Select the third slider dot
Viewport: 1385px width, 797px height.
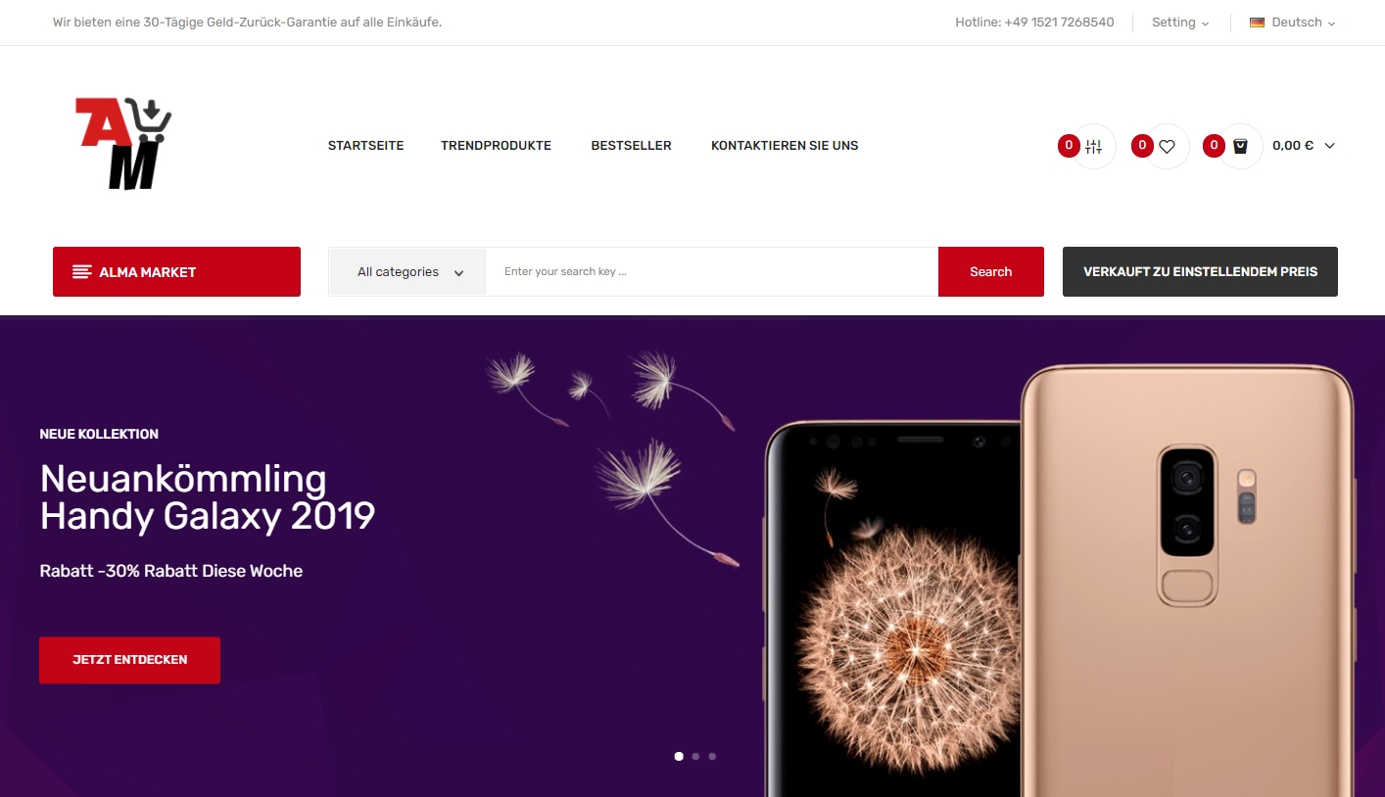point(712,756)
